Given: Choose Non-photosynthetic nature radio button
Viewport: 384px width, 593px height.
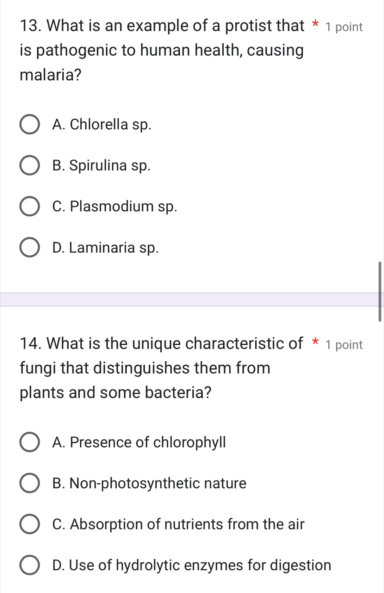Looking at the screenshot, I should [30, 483].
